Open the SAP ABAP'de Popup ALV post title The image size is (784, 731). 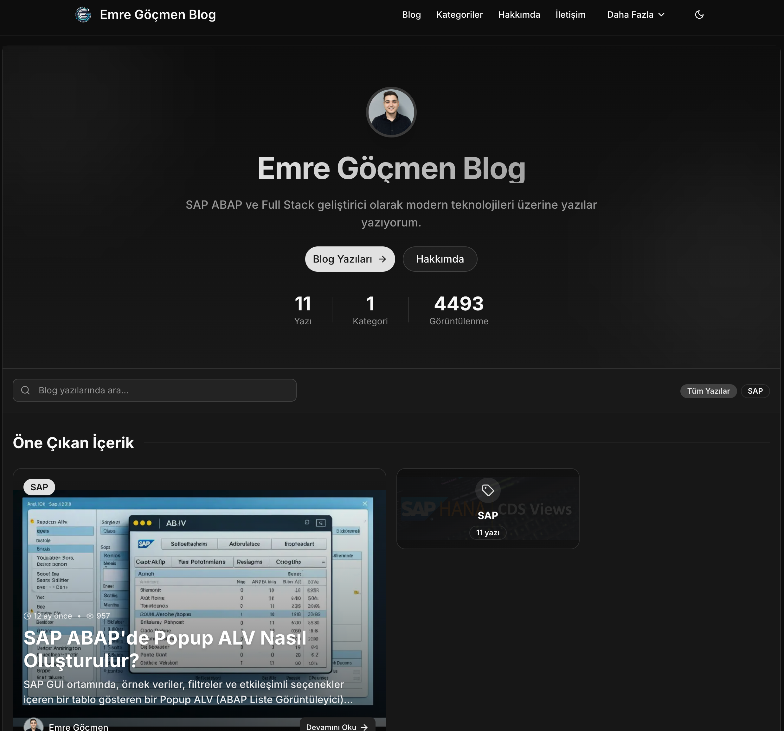click(165, 649)
